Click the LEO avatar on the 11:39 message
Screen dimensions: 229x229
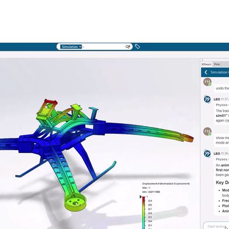click(x=207, y=154)
